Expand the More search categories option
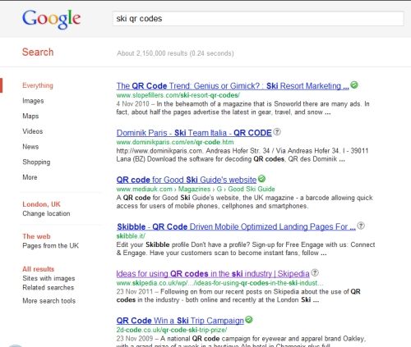Screen dimensions: 411x347 click(x=30, y=177)
